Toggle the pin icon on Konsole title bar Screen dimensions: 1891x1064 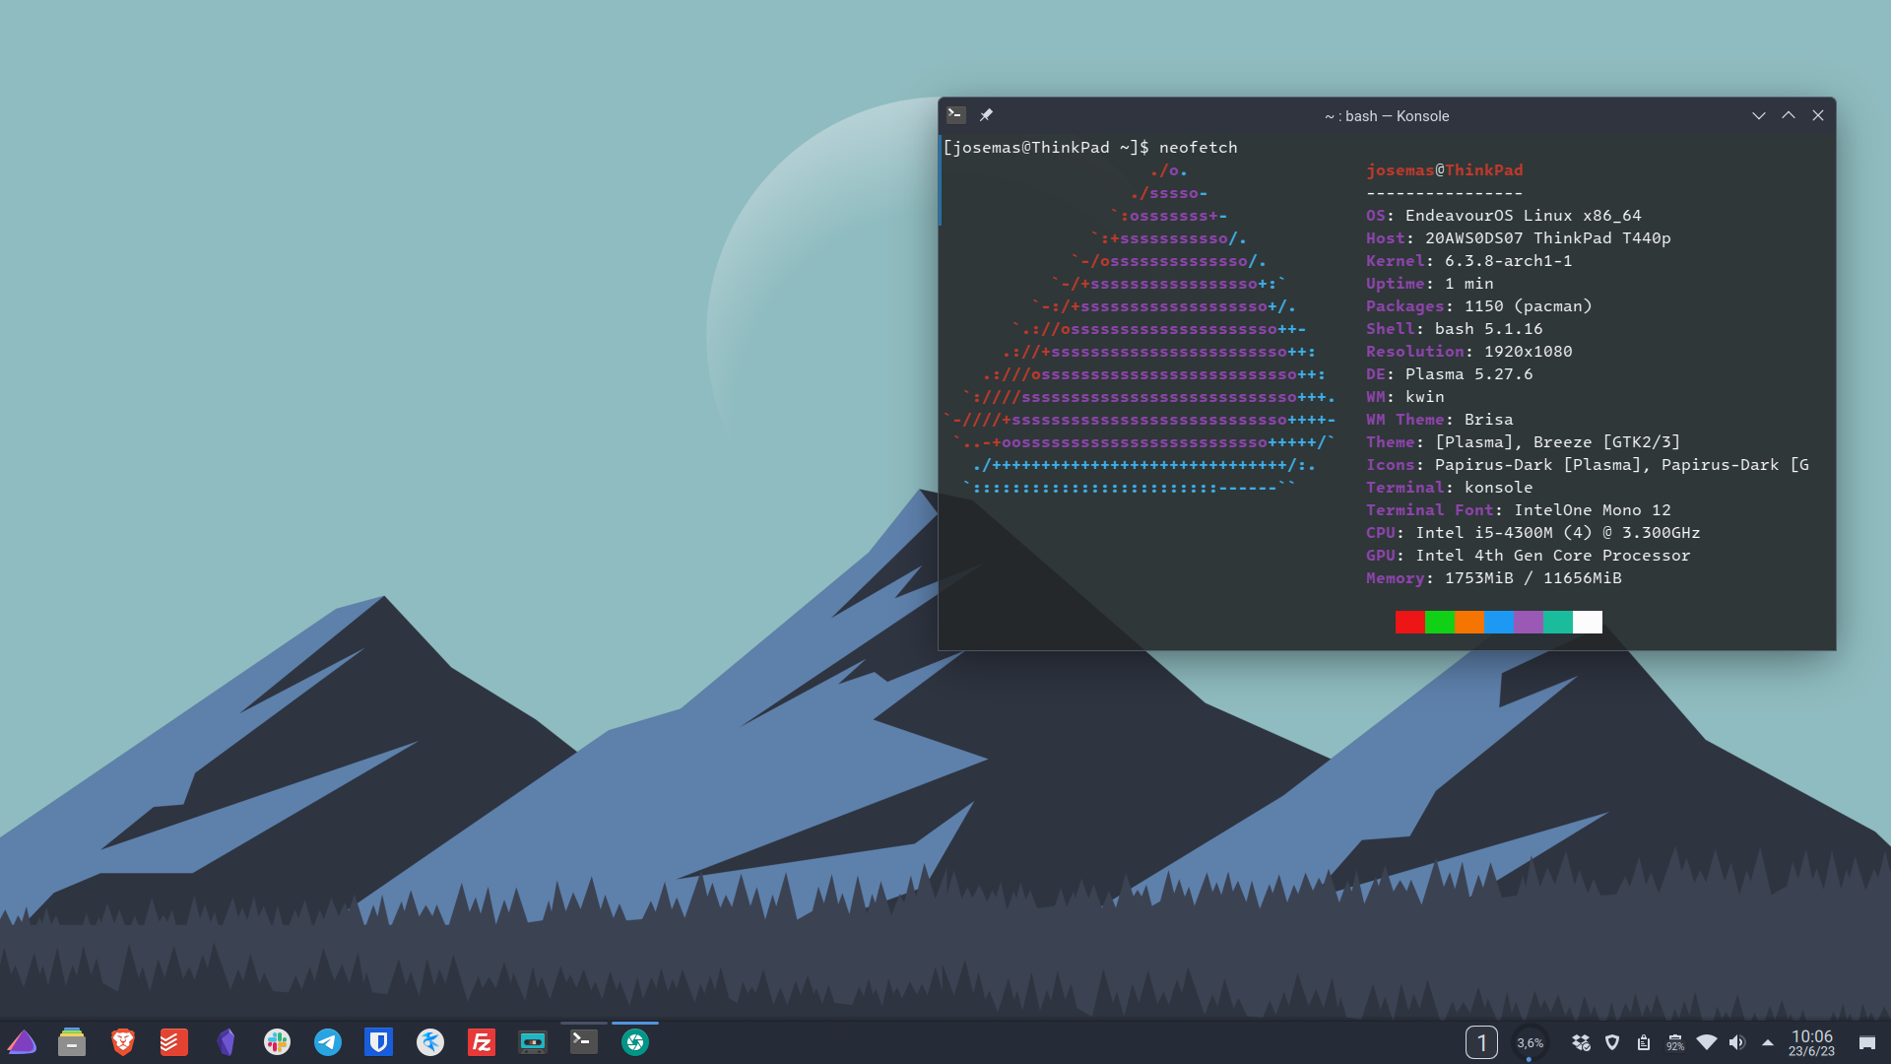coord(986,115)
